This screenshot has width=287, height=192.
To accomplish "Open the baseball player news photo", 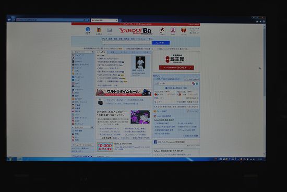I will point(140,63).
